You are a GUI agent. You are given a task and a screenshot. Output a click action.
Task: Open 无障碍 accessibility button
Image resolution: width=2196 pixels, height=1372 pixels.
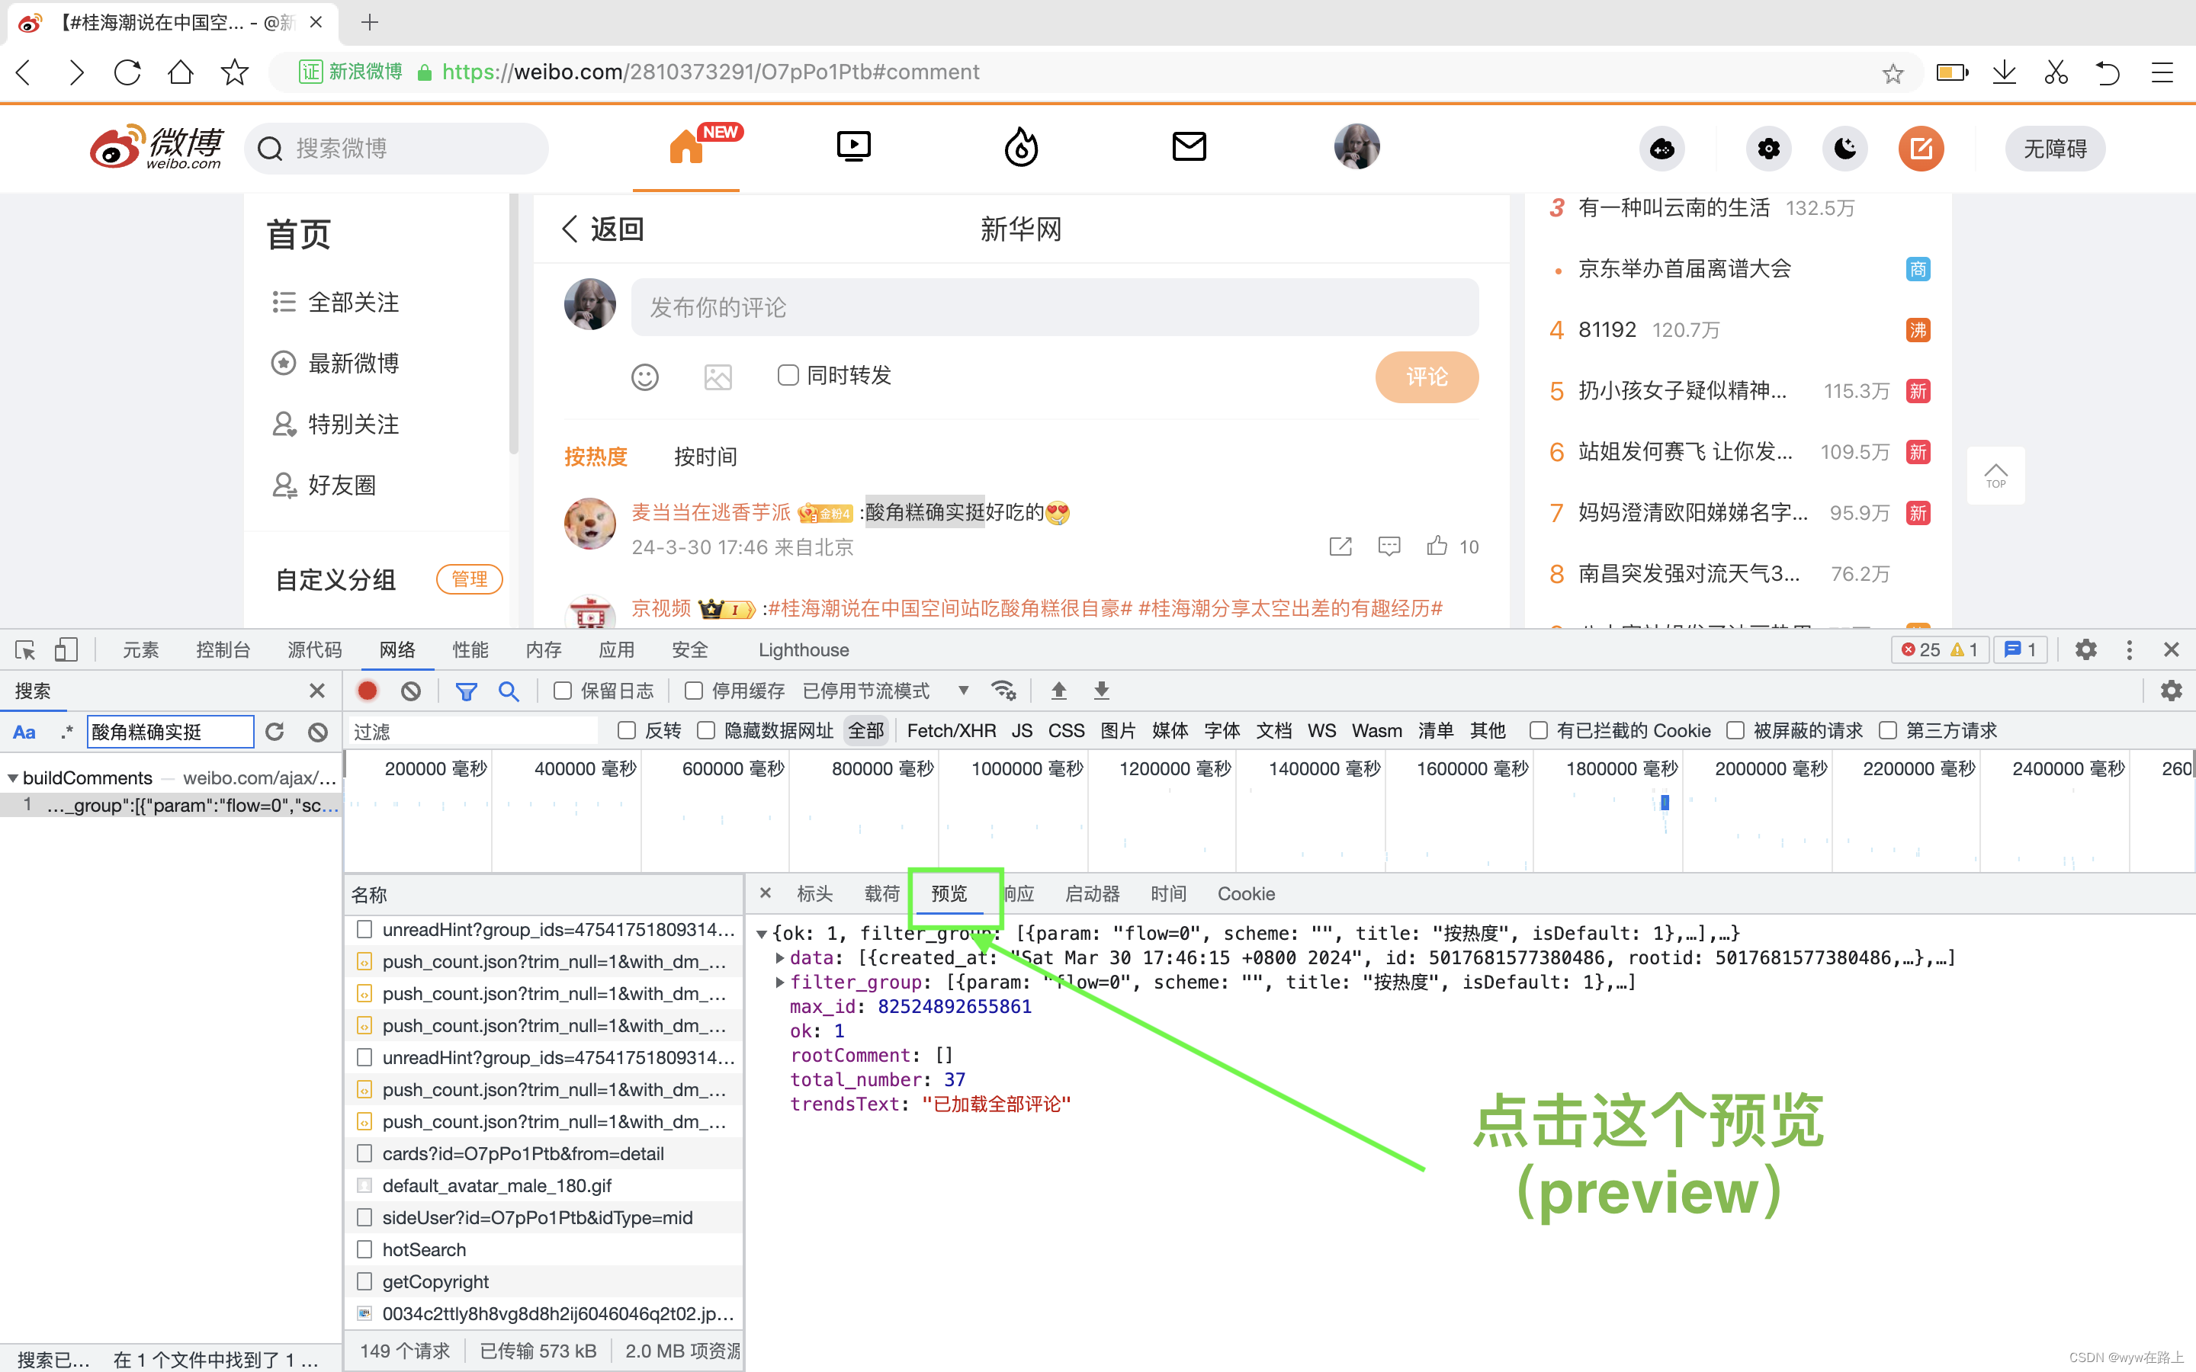tap(2054, 149)
